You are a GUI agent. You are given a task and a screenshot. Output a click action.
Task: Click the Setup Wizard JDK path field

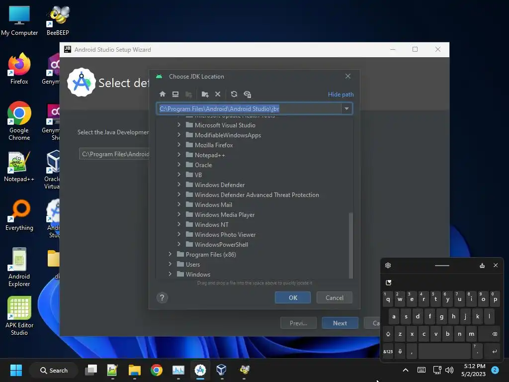click(x=114, y=154)
